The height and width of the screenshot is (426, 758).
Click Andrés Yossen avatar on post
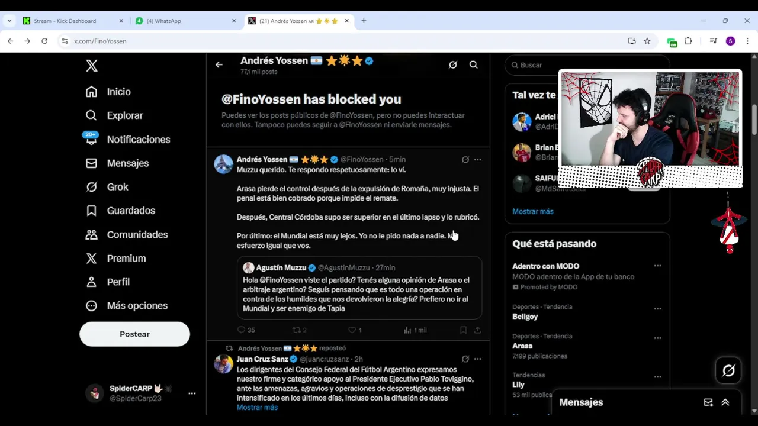point(223,164)
